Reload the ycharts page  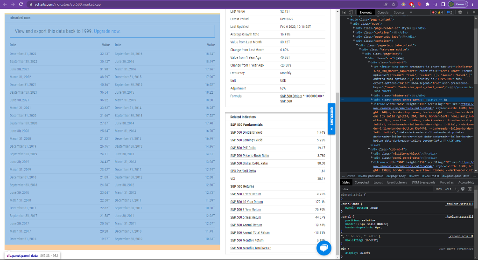21,4
